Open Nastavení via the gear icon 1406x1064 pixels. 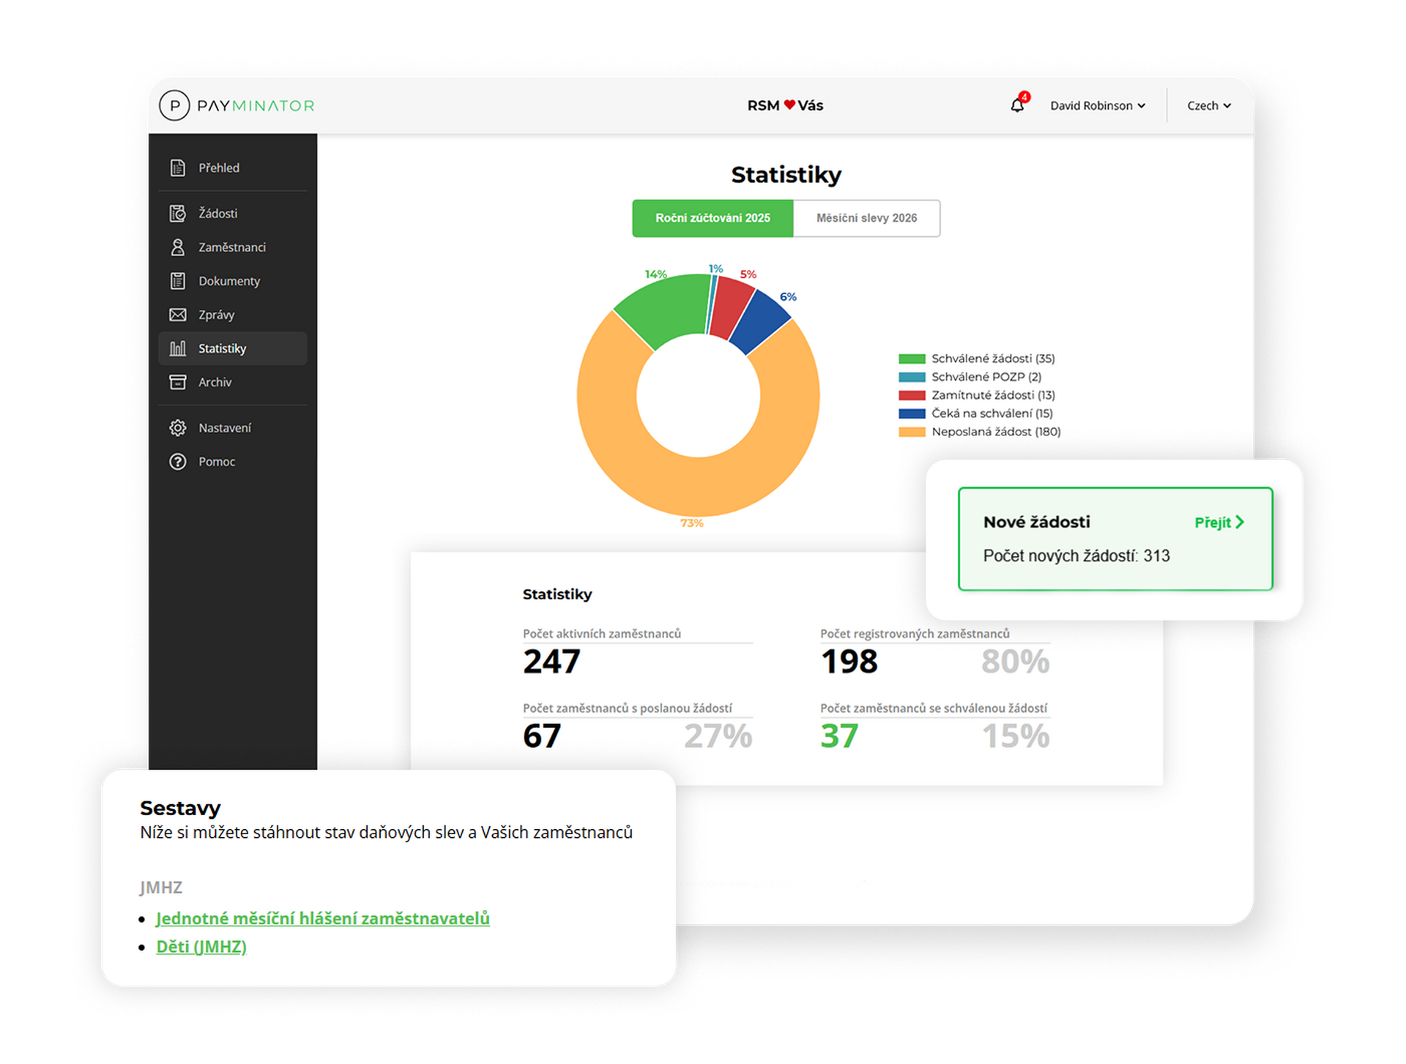[x=177, y=427]
